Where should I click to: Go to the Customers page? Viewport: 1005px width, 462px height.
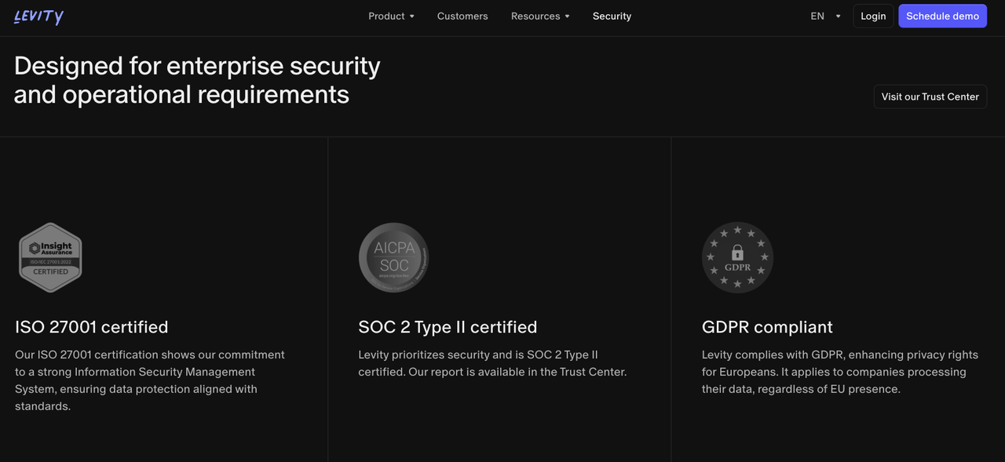462,16
